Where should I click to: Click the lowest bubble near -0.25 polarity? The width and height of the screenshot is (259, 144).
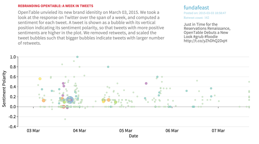65,119
